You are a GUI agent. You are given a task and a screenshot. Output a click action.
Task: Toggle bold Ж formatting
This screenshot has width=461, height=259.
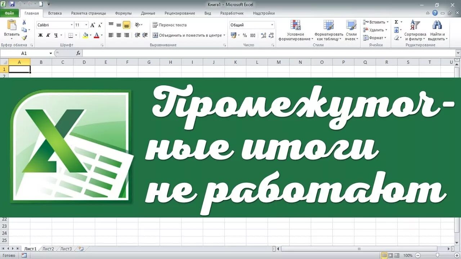click(x=40, y=35)
